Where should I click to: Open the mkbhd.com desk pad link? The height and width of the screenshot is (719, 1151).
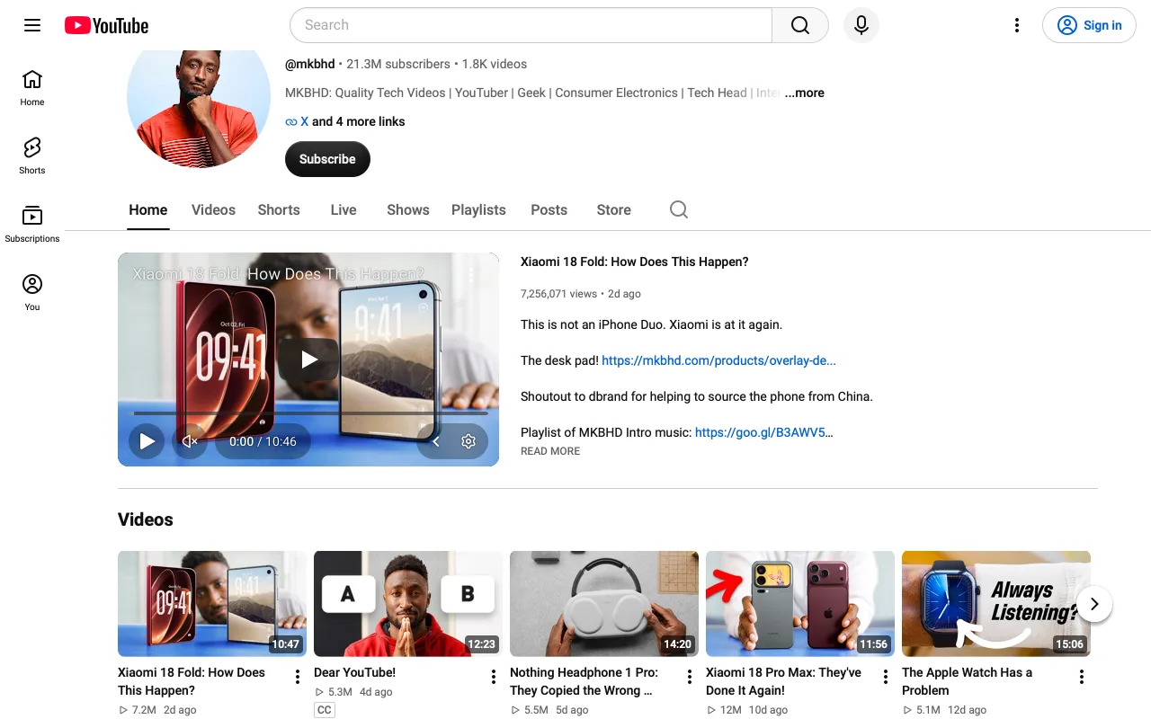tap(718, 360)
